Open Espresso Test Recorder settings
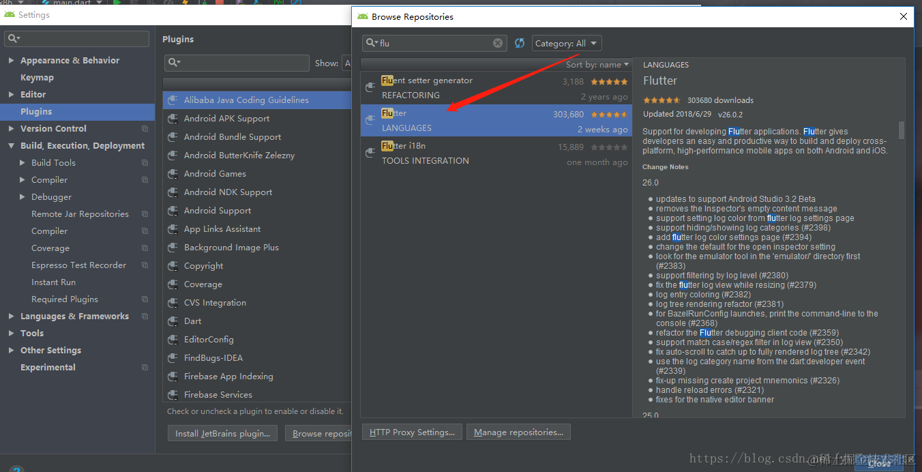Image resolution: width=922 pixels, height=472 pixels. pyautogui.click(x=78, y=265)
